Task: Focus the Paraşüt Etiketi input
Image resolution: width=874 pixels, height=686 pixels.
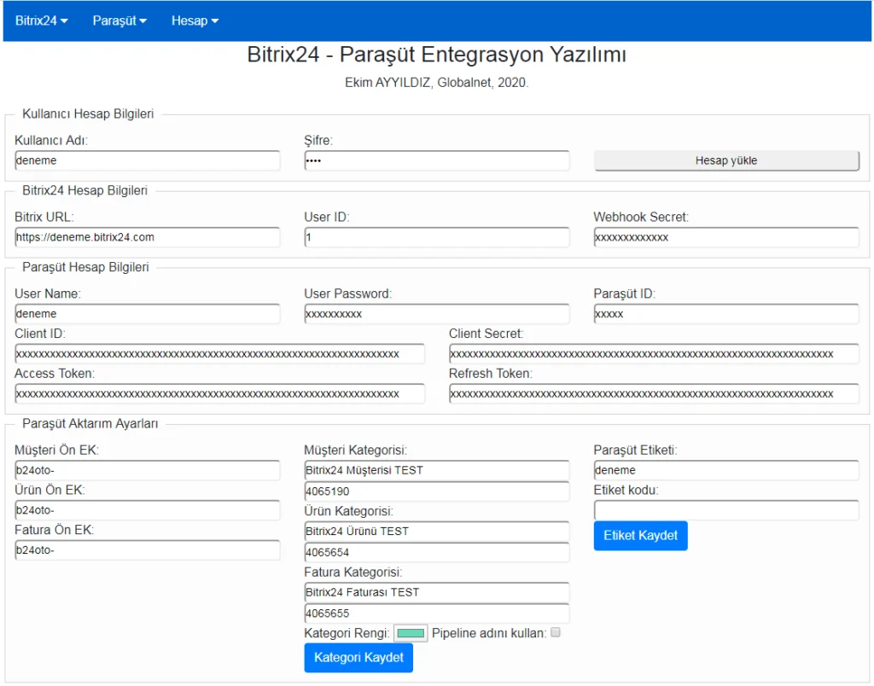Action: click(726, 470)
